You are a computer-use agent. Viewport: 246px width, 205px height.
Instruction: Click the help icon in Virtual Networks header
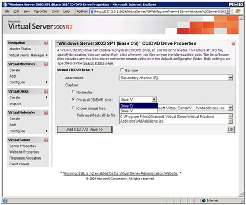(x=46, y=112)
